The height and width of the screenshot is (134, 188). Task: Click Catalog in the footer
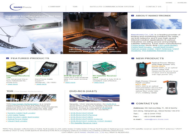(x=96, y=131)
